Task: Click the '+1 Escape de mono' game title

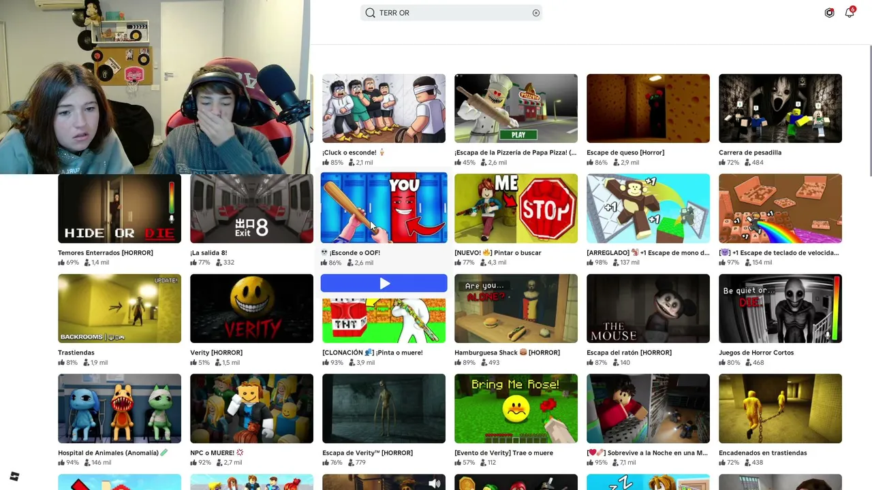Action: pos(648,252)
